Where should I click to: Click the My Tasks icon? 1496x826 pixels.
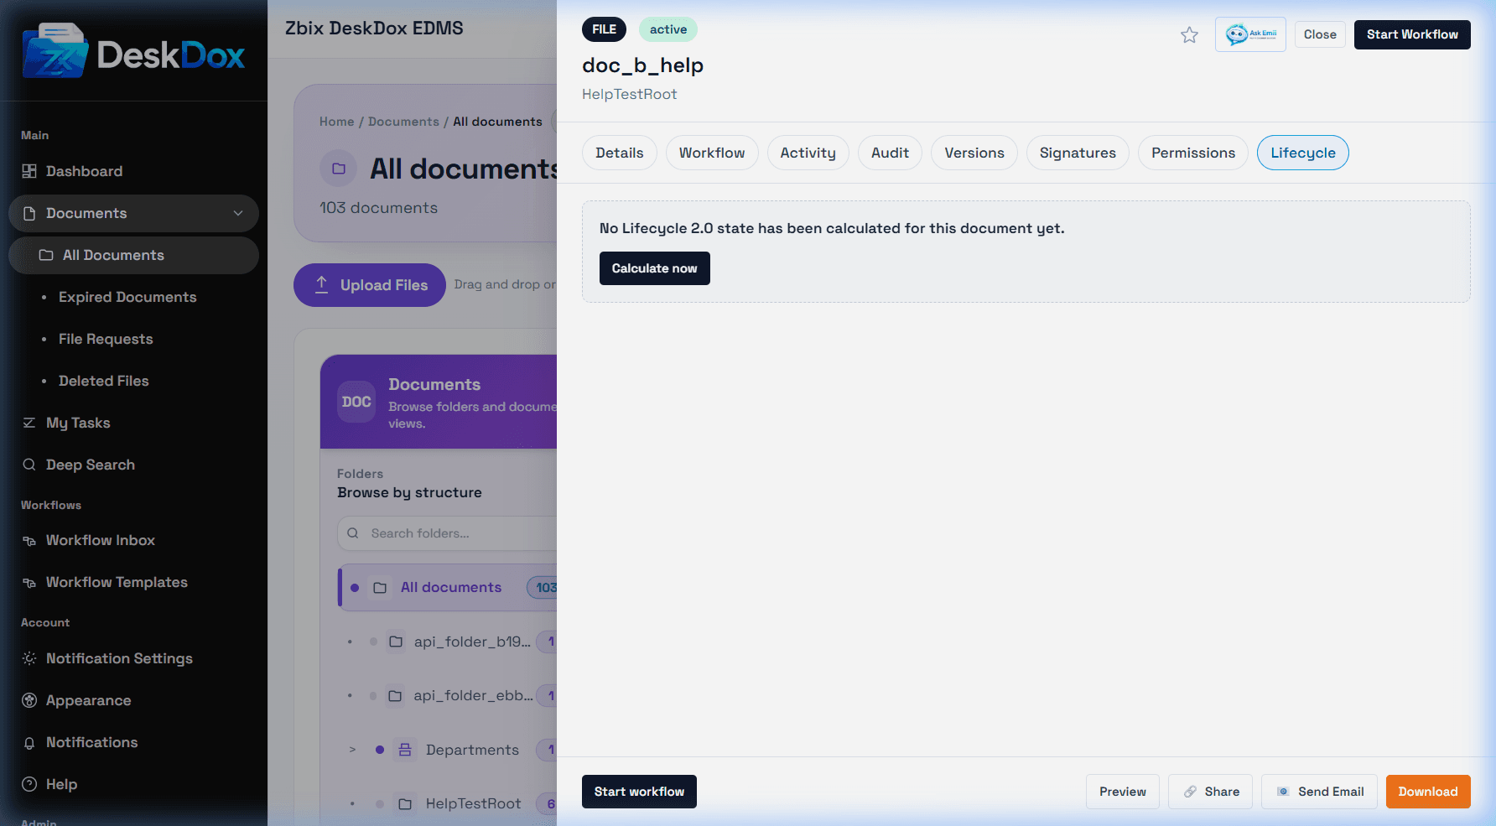pyautogui.click(x=29, y=423)
